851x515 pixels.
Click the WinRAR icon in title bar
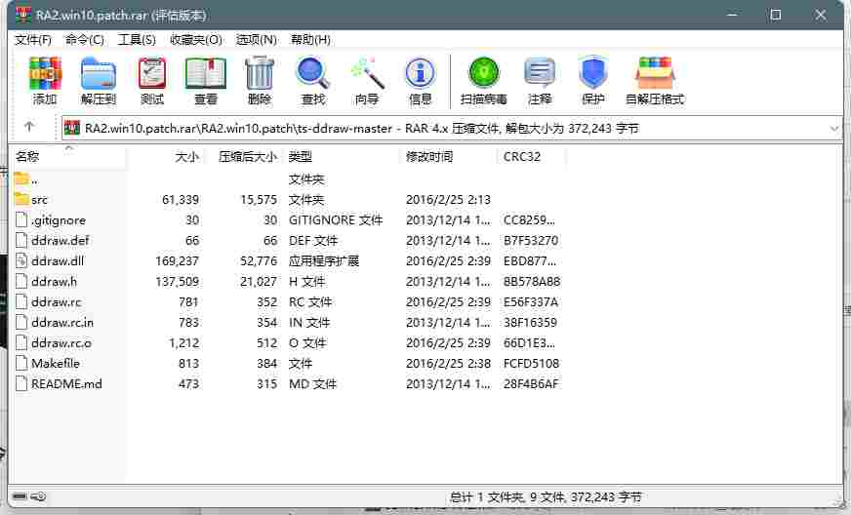coord(22,15)
